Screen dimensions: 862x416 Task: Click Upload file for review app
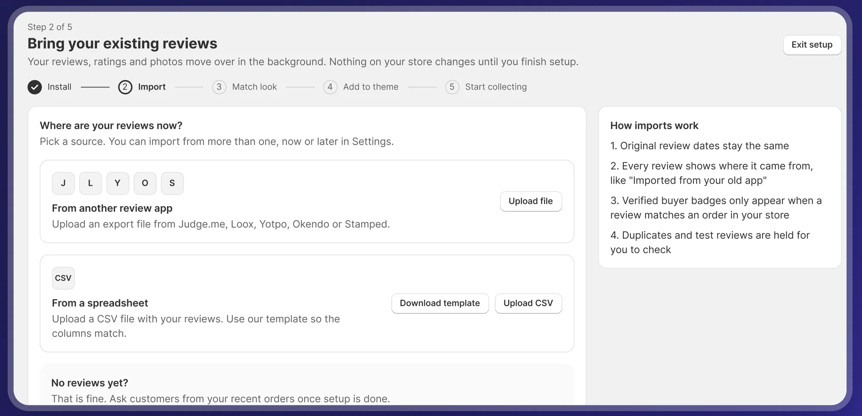[x=531, y=201]
